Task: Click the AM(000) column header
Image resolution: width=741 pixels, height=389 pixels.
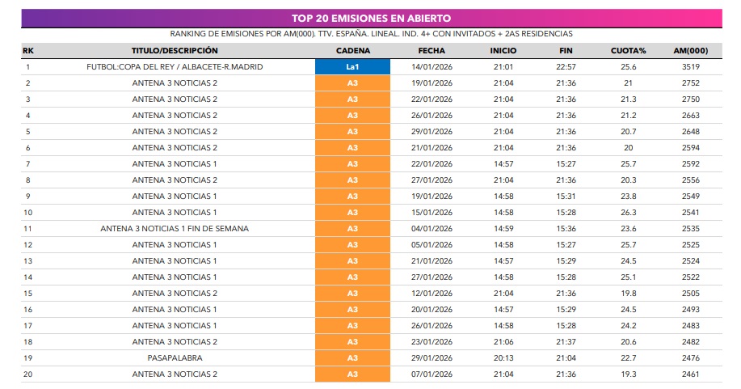Action: click(690, 51)
